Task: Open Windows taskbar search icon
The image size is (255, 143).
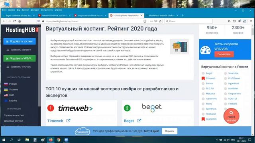Action: pos(12,140)
